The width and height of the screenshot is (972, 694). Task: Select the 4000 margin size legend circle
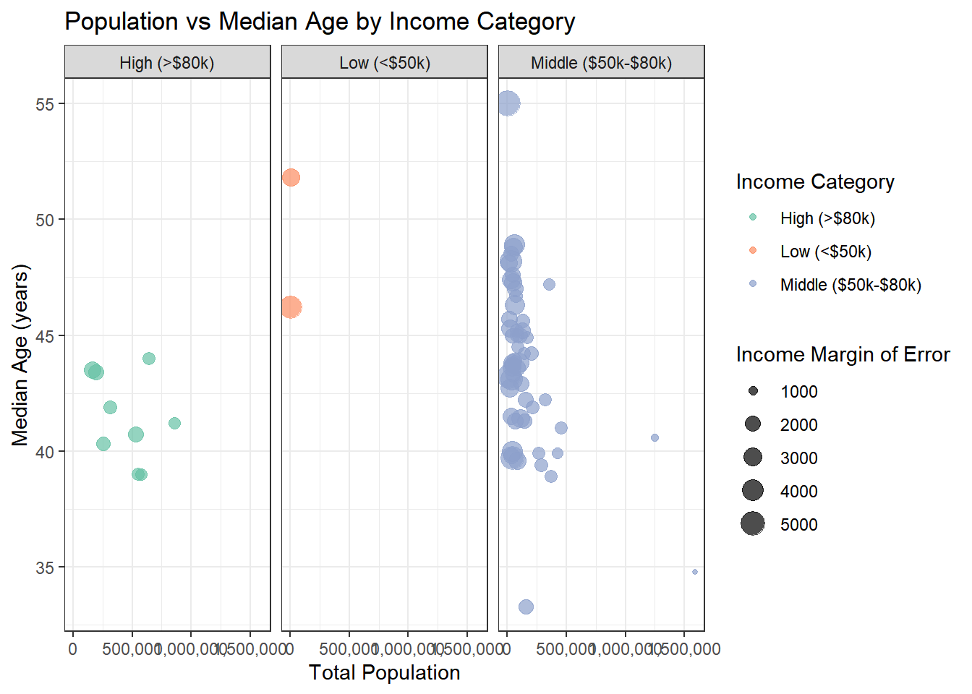pyautogui.click(x=753, y=491)
